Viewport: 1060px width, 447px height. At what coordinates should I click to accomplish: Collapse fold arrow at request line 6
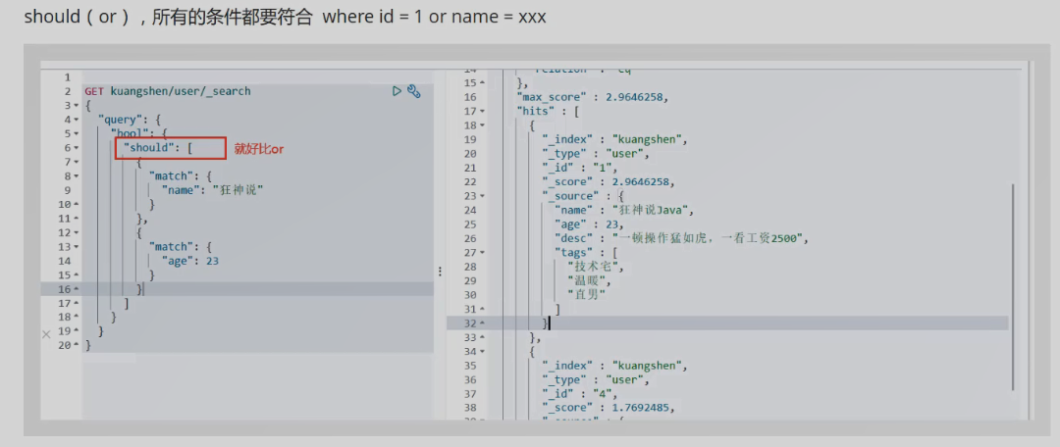76,148
